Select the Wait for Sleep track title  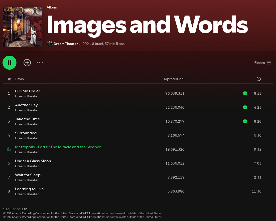point(28,175)
